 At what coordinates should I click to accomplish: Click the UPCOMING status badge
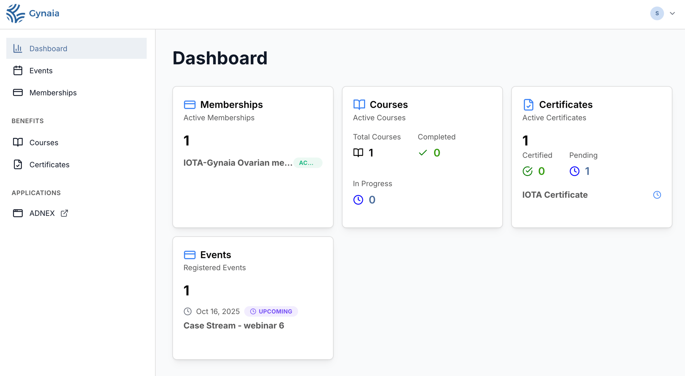coord(271,311)
